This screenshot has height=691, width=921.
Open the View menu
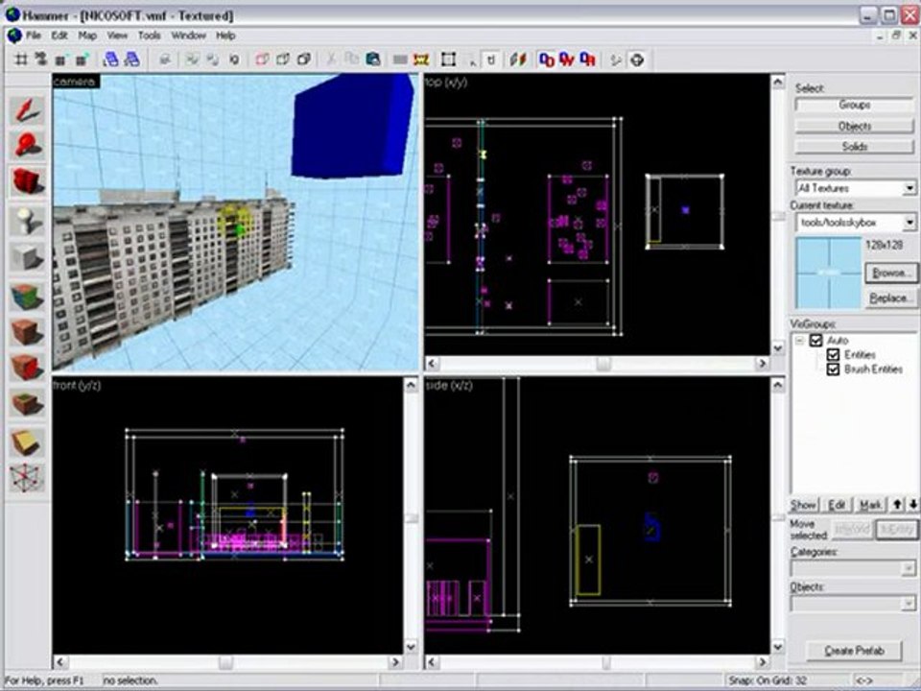117,36
